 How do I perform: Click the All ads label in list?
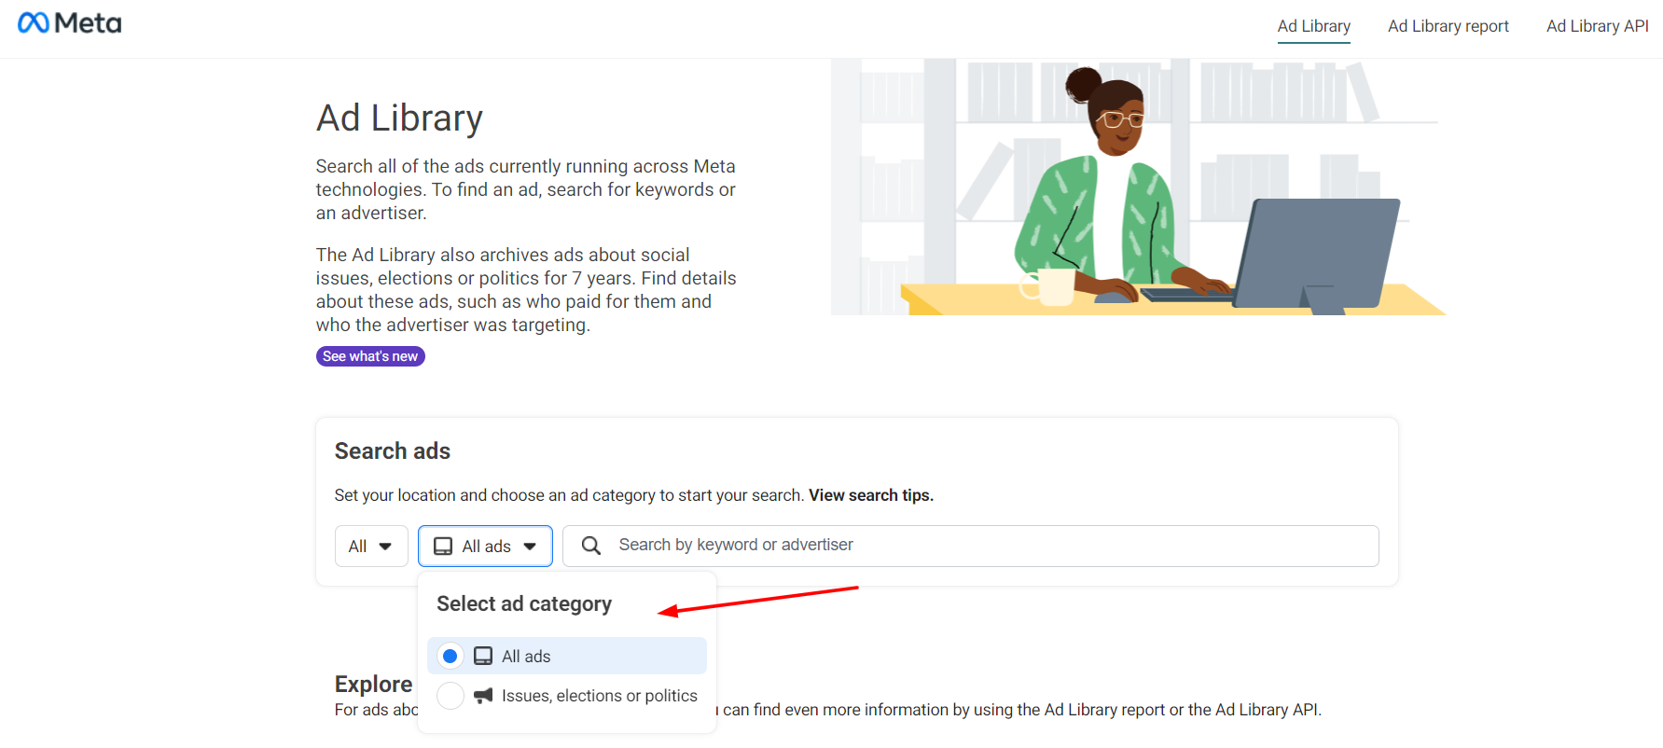point(526,657)
